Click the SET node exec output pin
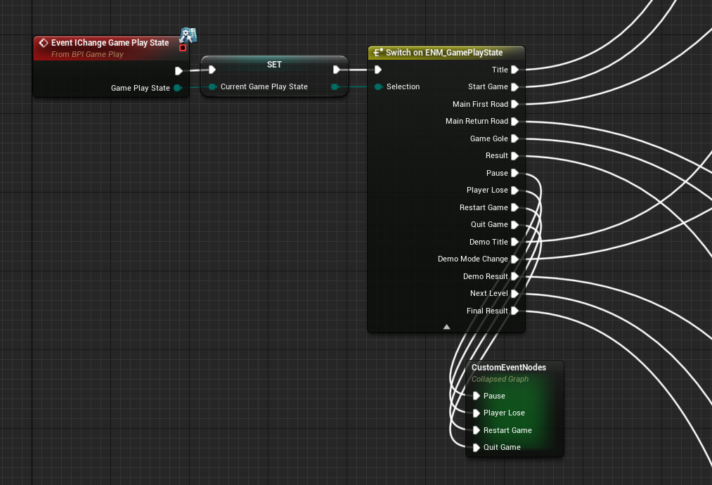 [337, 70]
